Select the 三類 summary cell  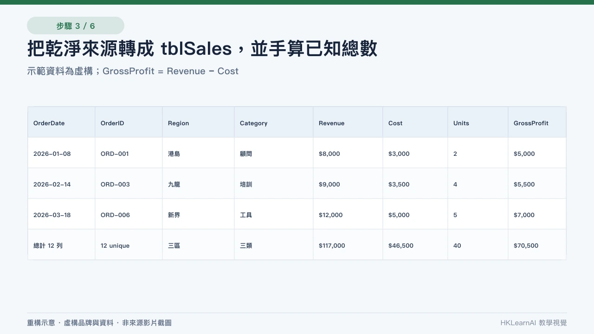[274, 244]
